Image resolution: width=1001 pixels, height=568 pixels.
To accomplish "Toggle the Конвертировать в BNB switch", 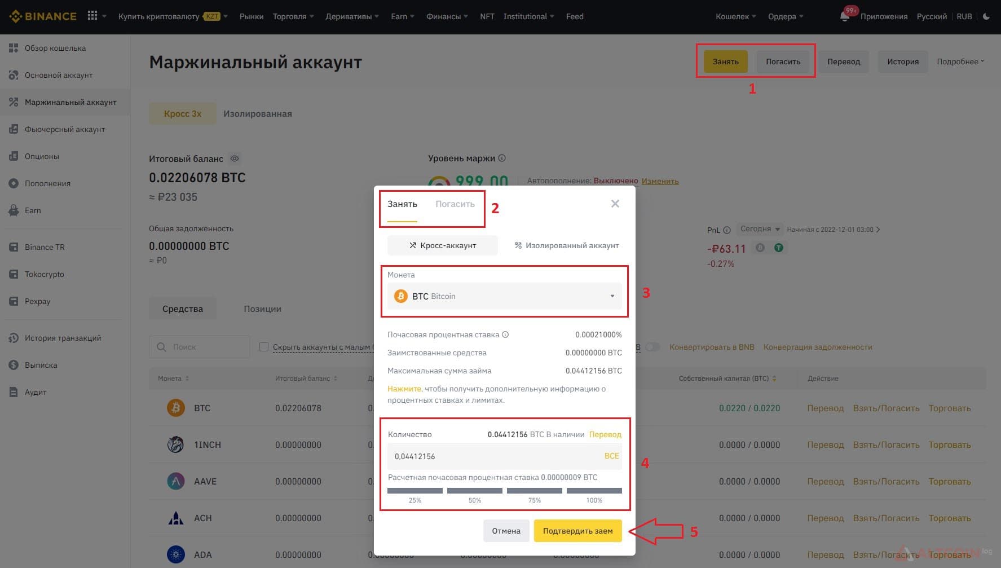I will tap(652, 347).
